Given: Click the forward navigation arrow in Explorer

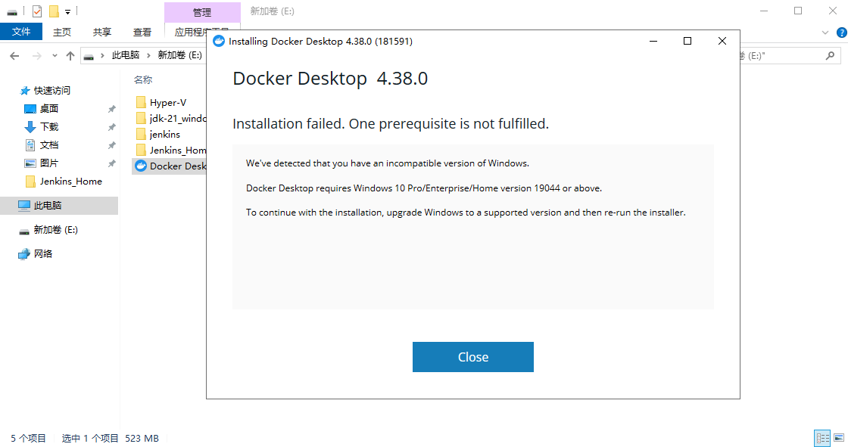Looking at the screenshot, I should 37,56.
